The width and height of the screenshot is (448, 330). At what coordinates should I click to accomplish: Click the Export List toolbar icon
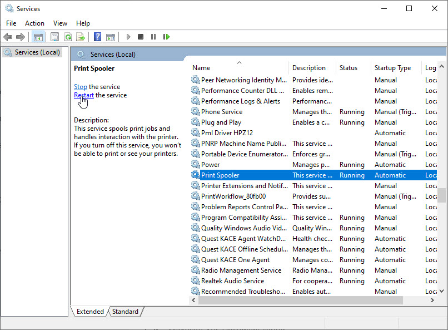tap(81, 37)
